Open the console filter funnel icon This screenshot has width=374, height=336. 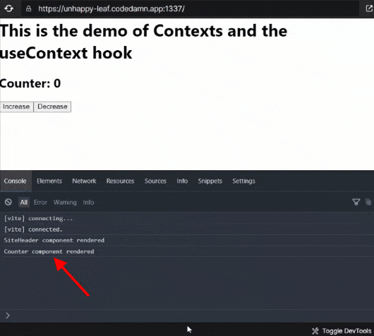356,202
